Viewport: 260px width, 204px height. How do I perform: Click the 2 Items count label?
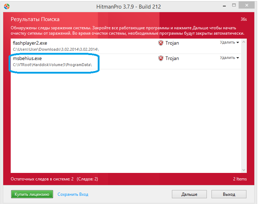240,179
